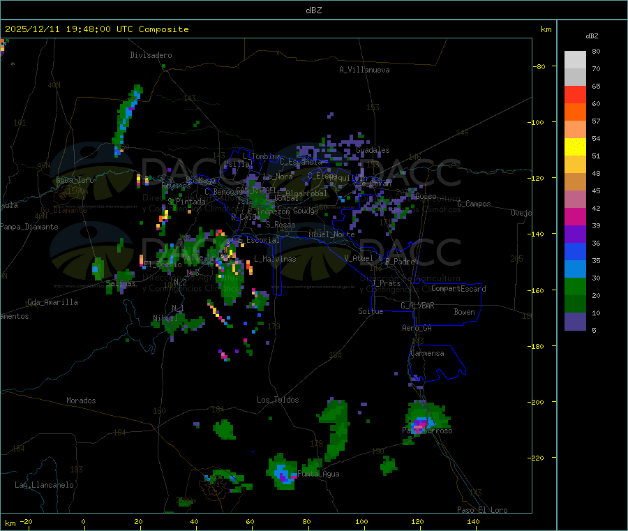Image resolution: width=628 pixels, height=531 pixels.
Task: Click the V_Atuel label
Action: pyautogui.click(x=359, y=258)
